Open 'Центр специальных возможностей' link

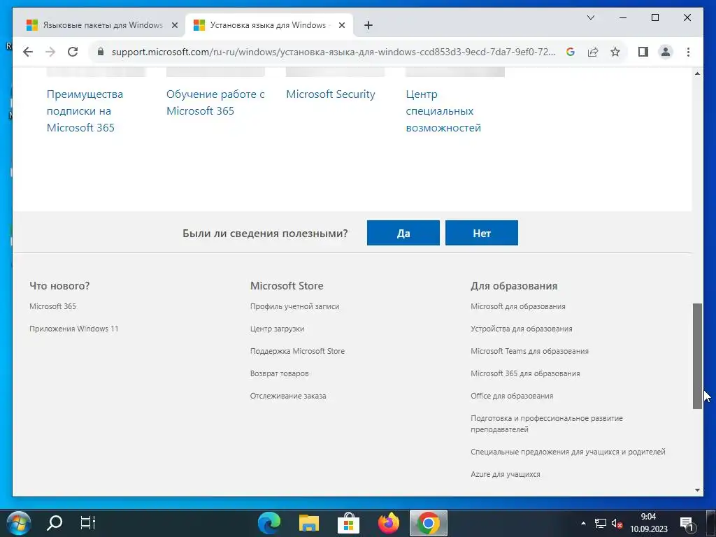click(x=443, y=111)
